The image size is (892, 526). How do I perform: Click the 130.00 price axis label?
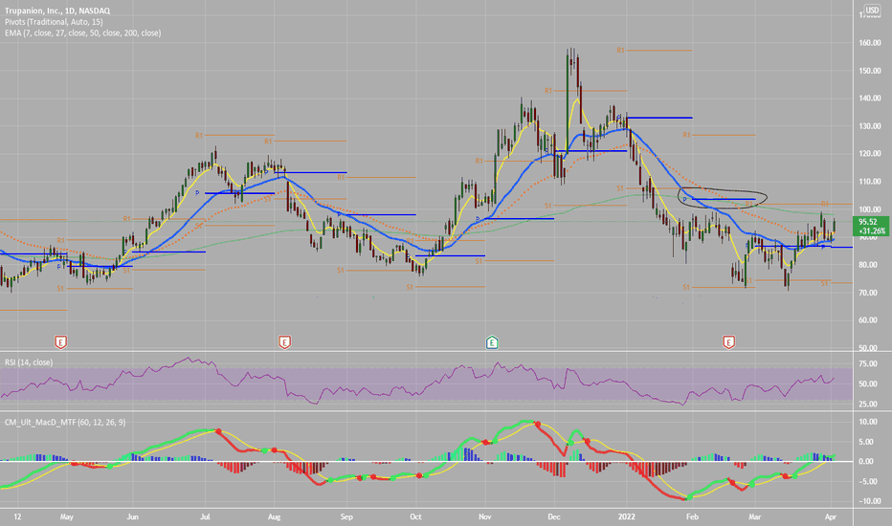[870, 126]
